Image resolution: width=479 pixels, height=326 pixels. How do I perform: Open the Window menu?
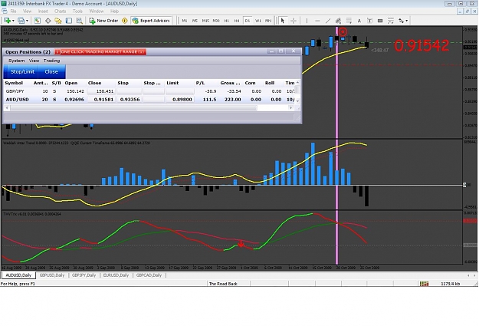point(97,11)
